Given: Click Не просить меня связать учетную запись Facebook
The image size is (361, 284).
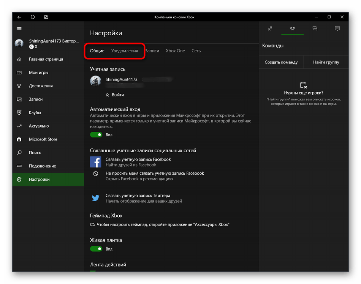Looking at the screenshot, I should [155, 174].
